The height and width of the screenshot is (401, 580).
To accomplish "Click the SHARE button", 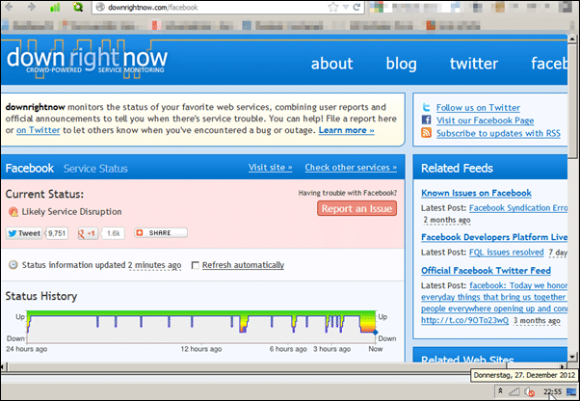I will click(161, 232).
